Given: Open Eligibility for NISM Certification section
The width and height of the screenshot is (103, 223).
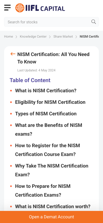Looking at the screenshot, I should point(50,102).
